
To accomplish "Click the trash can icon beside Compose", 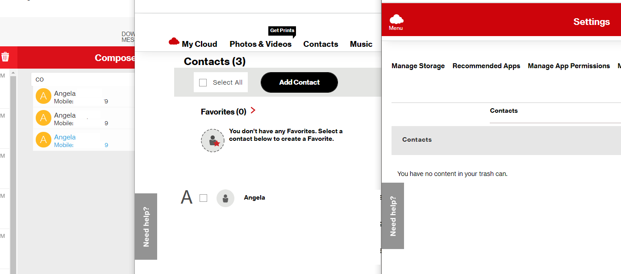I will pyautogui.click(x=5, y=57).
